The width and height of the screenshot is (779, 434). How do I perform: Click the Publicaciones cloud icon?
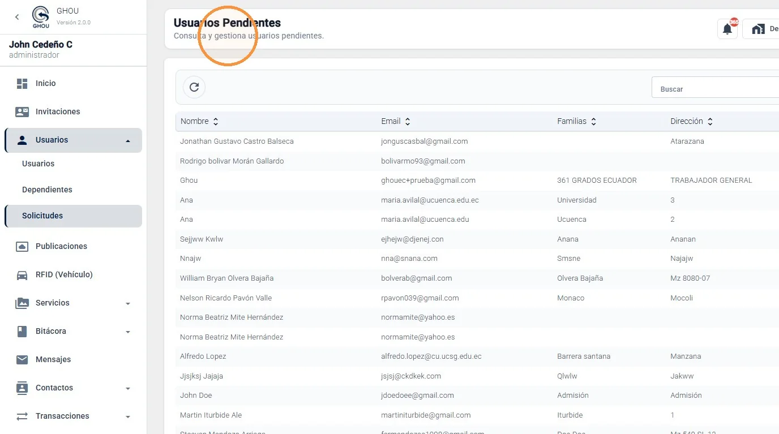pyautogui.click(x=22, y=247)
